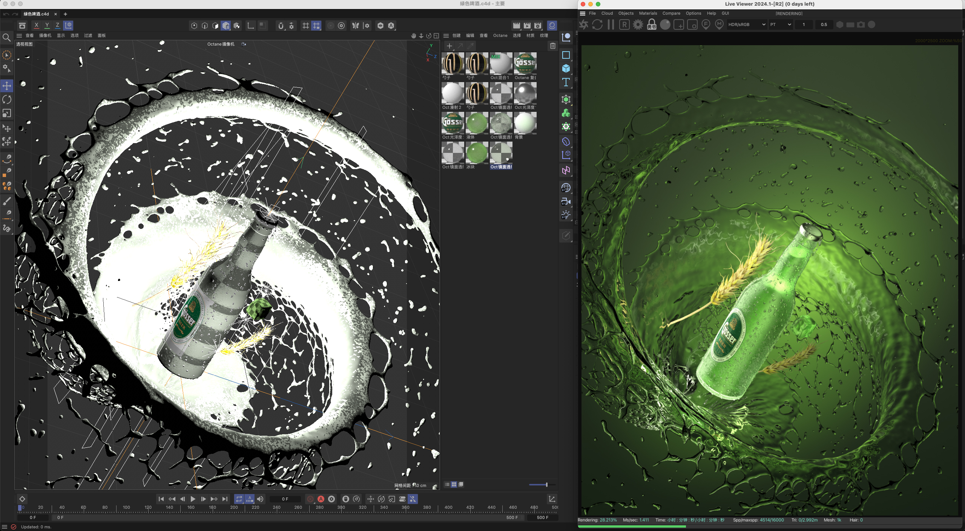Click the current frame 0 F field
The height and width of the screenshot is (531, 965).
(285, 499)
